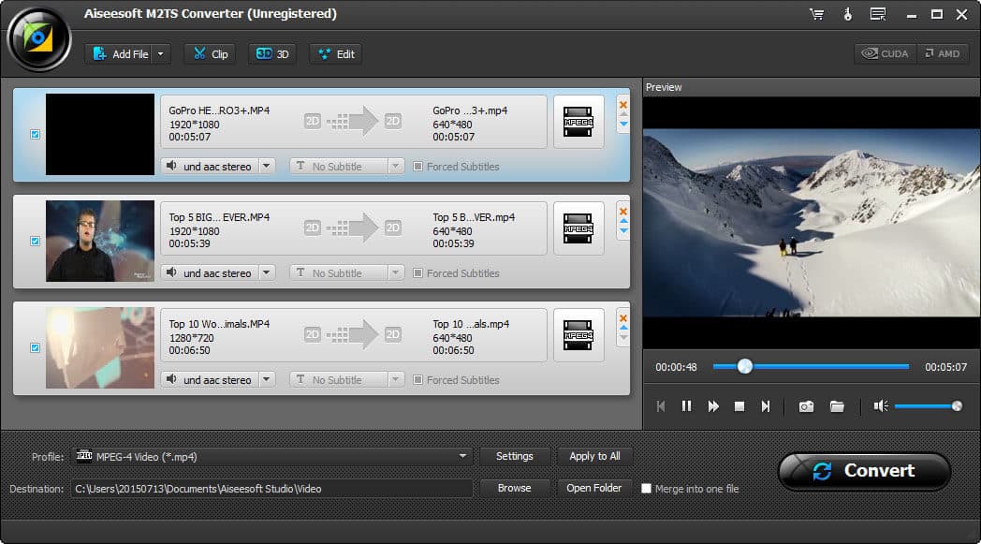Uncheck the Top 5 BIG...EVER.MP4 checkbox

point(35,241)
